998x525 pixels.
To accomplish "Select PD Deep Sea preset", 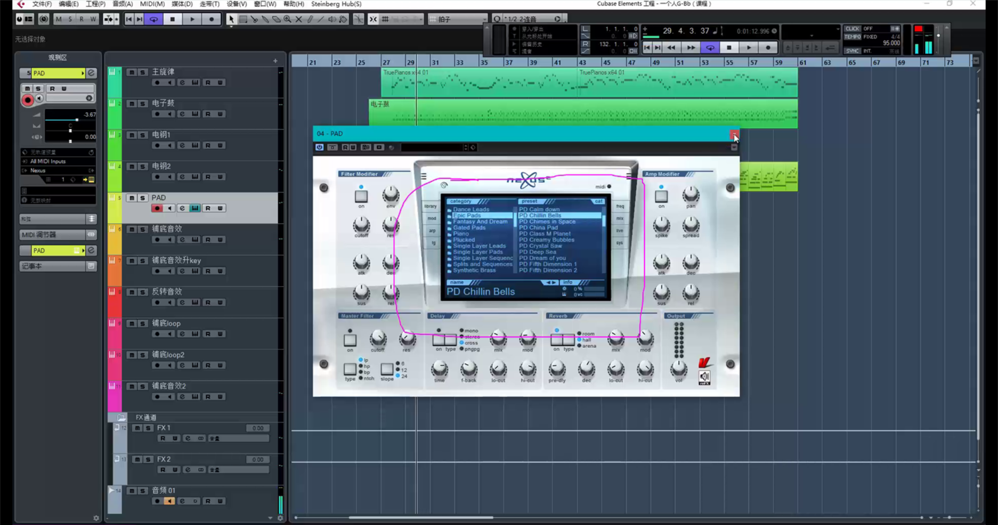I will pos(537,252).
